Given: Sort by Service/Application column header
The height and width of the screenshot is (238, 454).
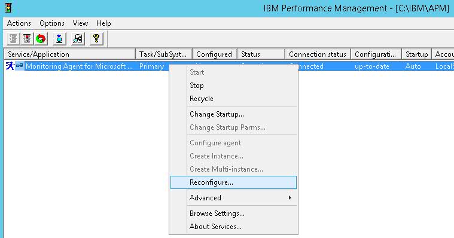Looking at the screenshot, I should tap(69, 54).
